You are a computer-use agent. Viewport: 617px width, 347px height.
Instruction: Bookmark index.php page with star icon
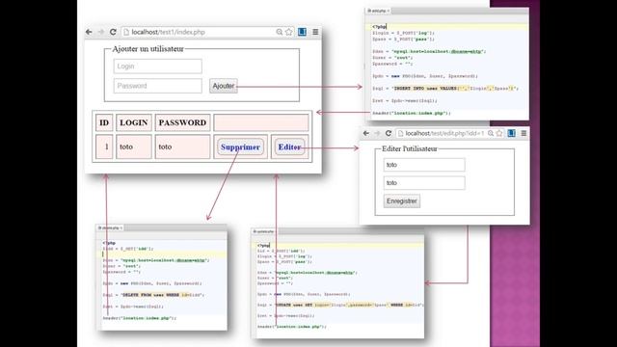289,32
